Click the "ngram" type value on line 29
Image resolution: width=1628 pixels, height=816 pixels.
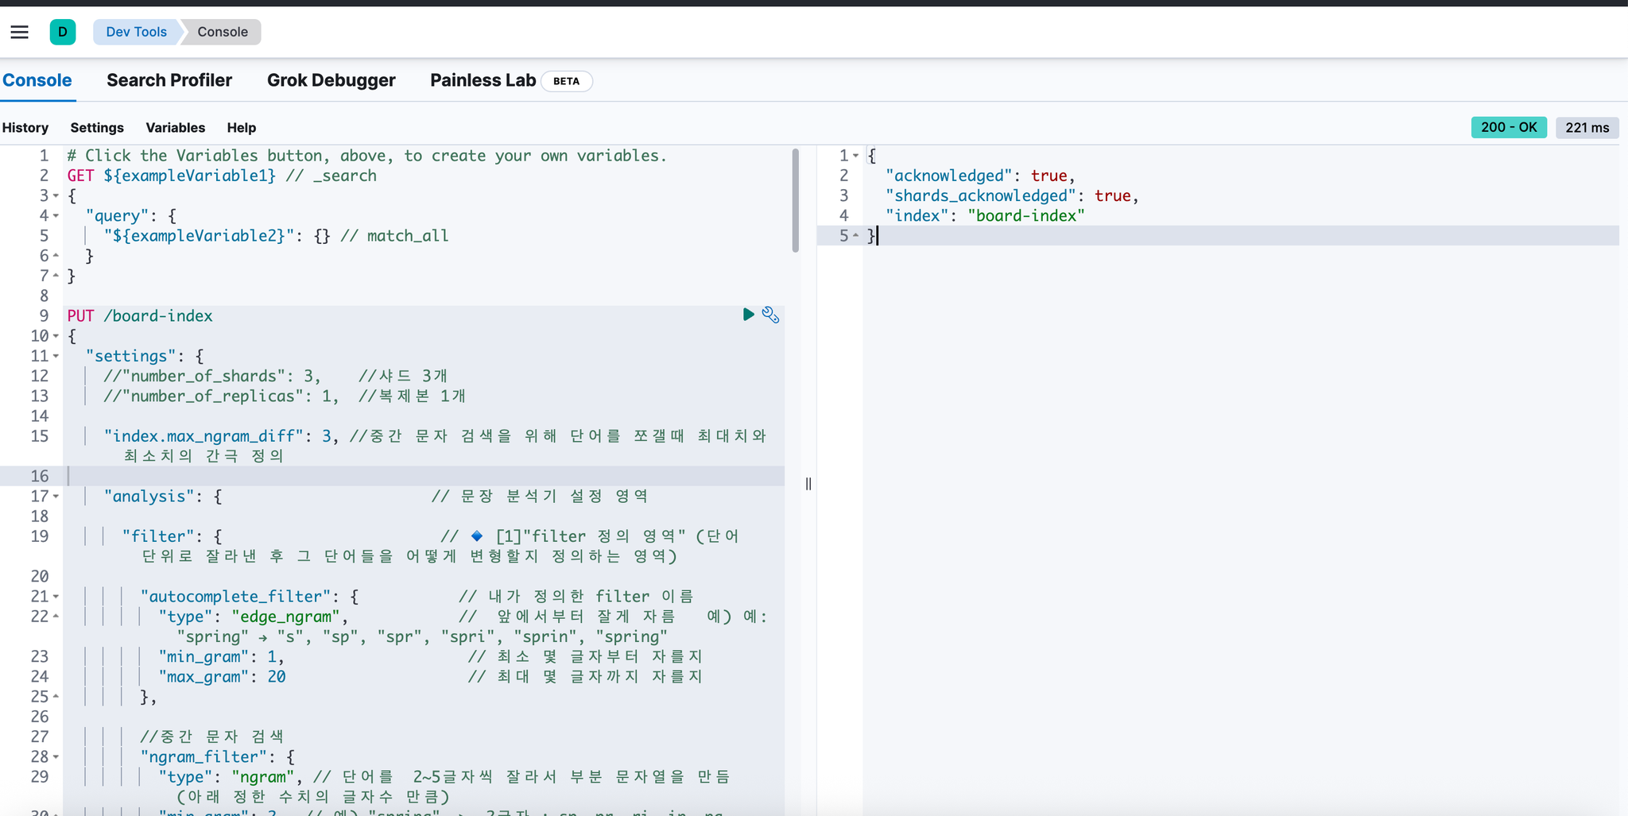(263, 776)
